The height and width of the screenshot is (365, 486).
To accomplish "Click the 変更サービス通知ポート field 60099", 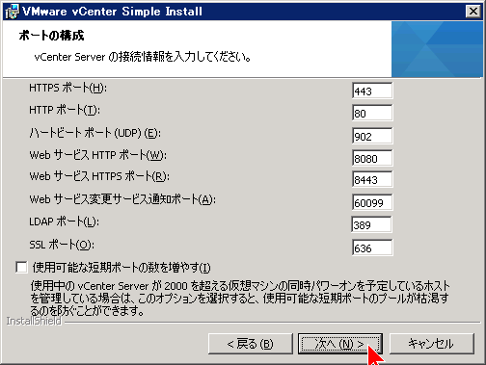I will pyautogui.click(x=372, y=202).
